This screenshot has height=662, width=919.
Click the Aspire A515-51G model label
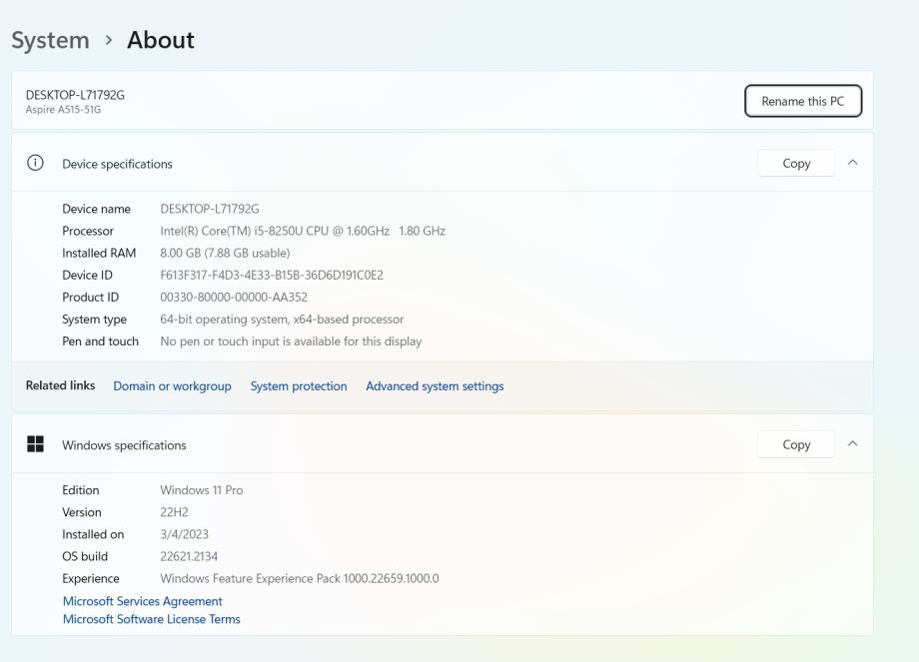63,110
